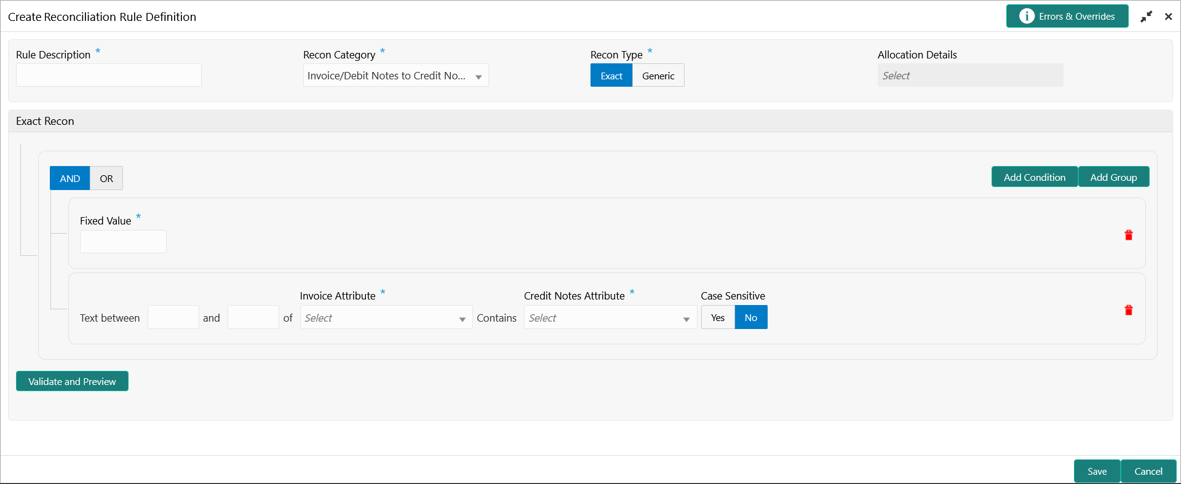Image resolution: width=1181 pixels, height=484 pixels.
Task: Open the Invoice Attribute dropdown
Action: 386,318
